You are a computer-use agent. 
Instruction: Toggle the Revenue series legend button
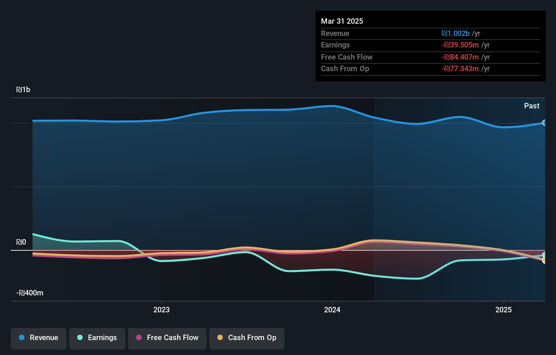(x=39, y=338)
